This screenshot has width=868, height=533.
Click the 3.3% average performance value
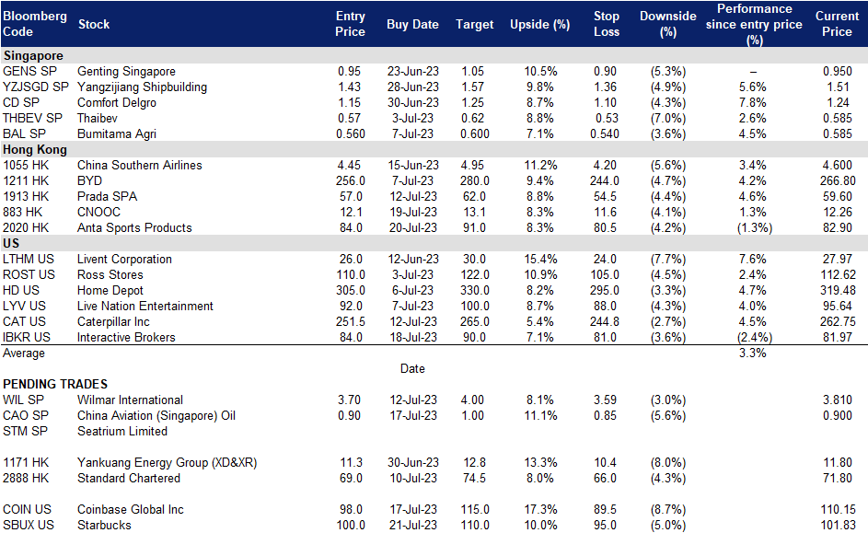point(753,353)
